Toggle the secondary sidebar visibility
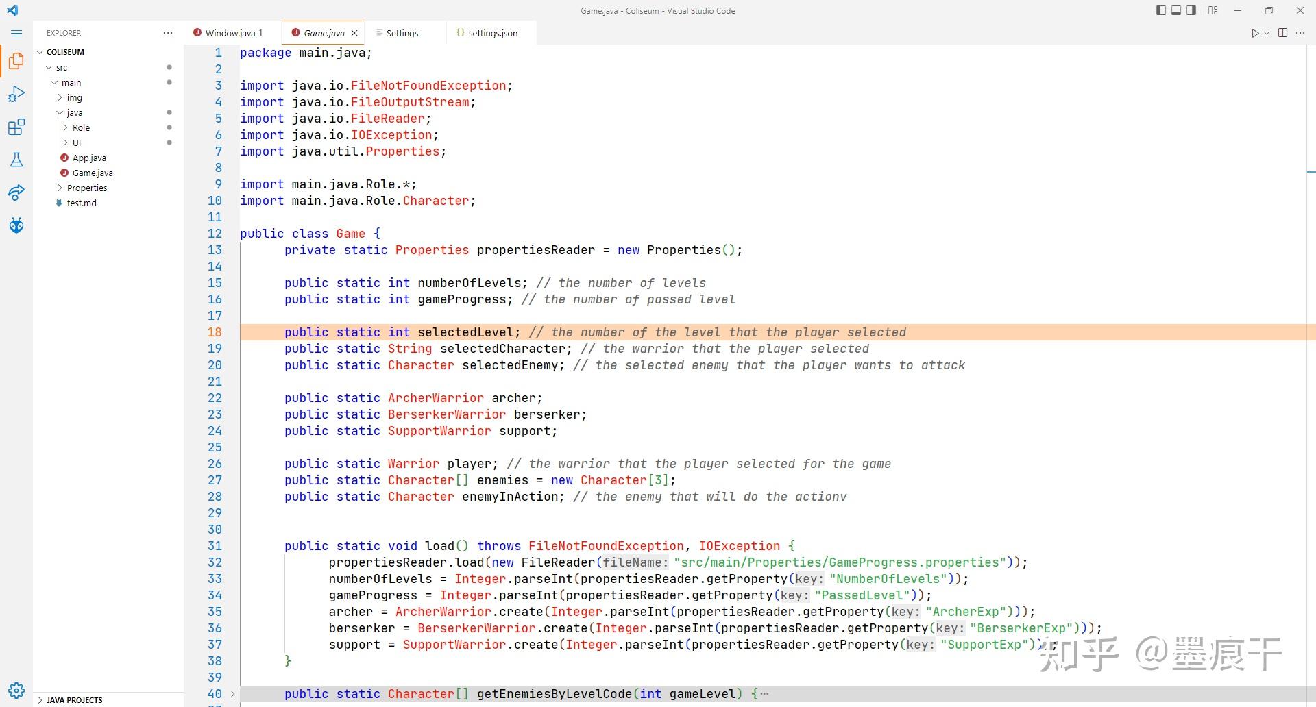 [1192, 10]
